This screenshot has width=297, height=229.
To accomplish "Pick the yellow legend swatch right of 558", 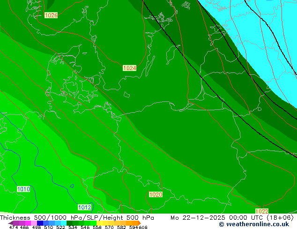I will [99, 223].
